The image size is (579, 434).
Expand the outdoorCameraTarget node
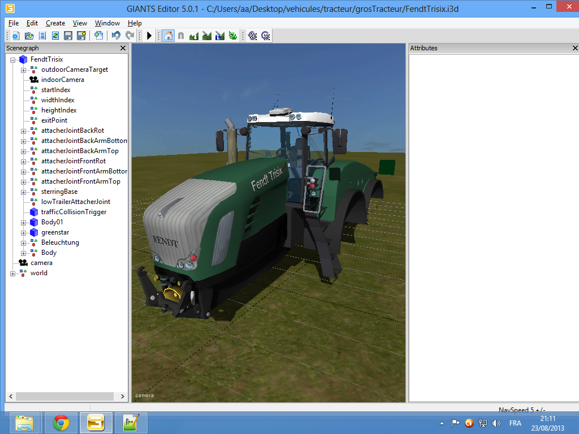[23, 70]
